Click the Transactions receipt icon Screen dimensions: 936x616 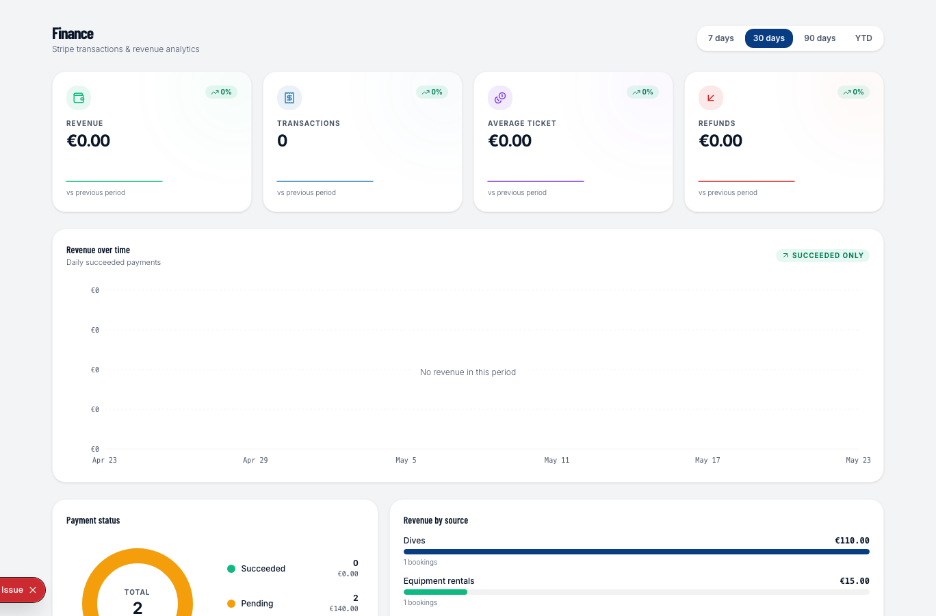[289, 98]
